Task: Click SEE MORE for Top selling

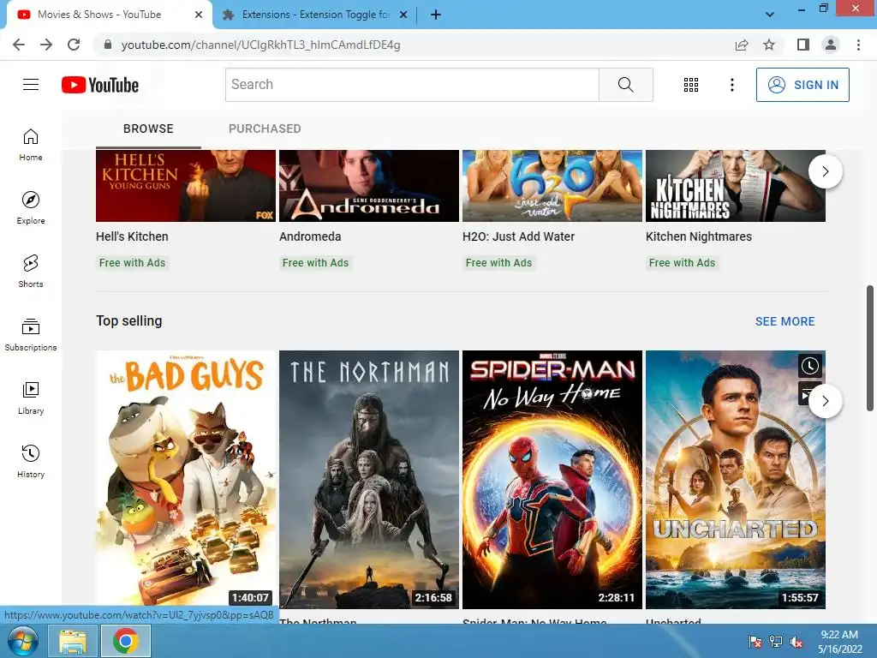Action: point(785,321)
